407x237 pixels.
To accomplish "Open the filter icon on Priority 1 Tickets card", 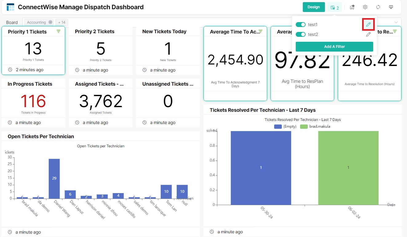I will [x=58, y=31].
